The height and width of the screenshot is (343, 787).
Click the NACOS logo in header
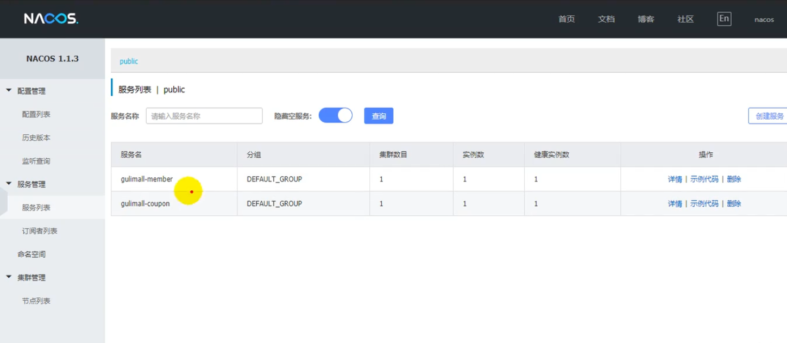pos(51,19)
